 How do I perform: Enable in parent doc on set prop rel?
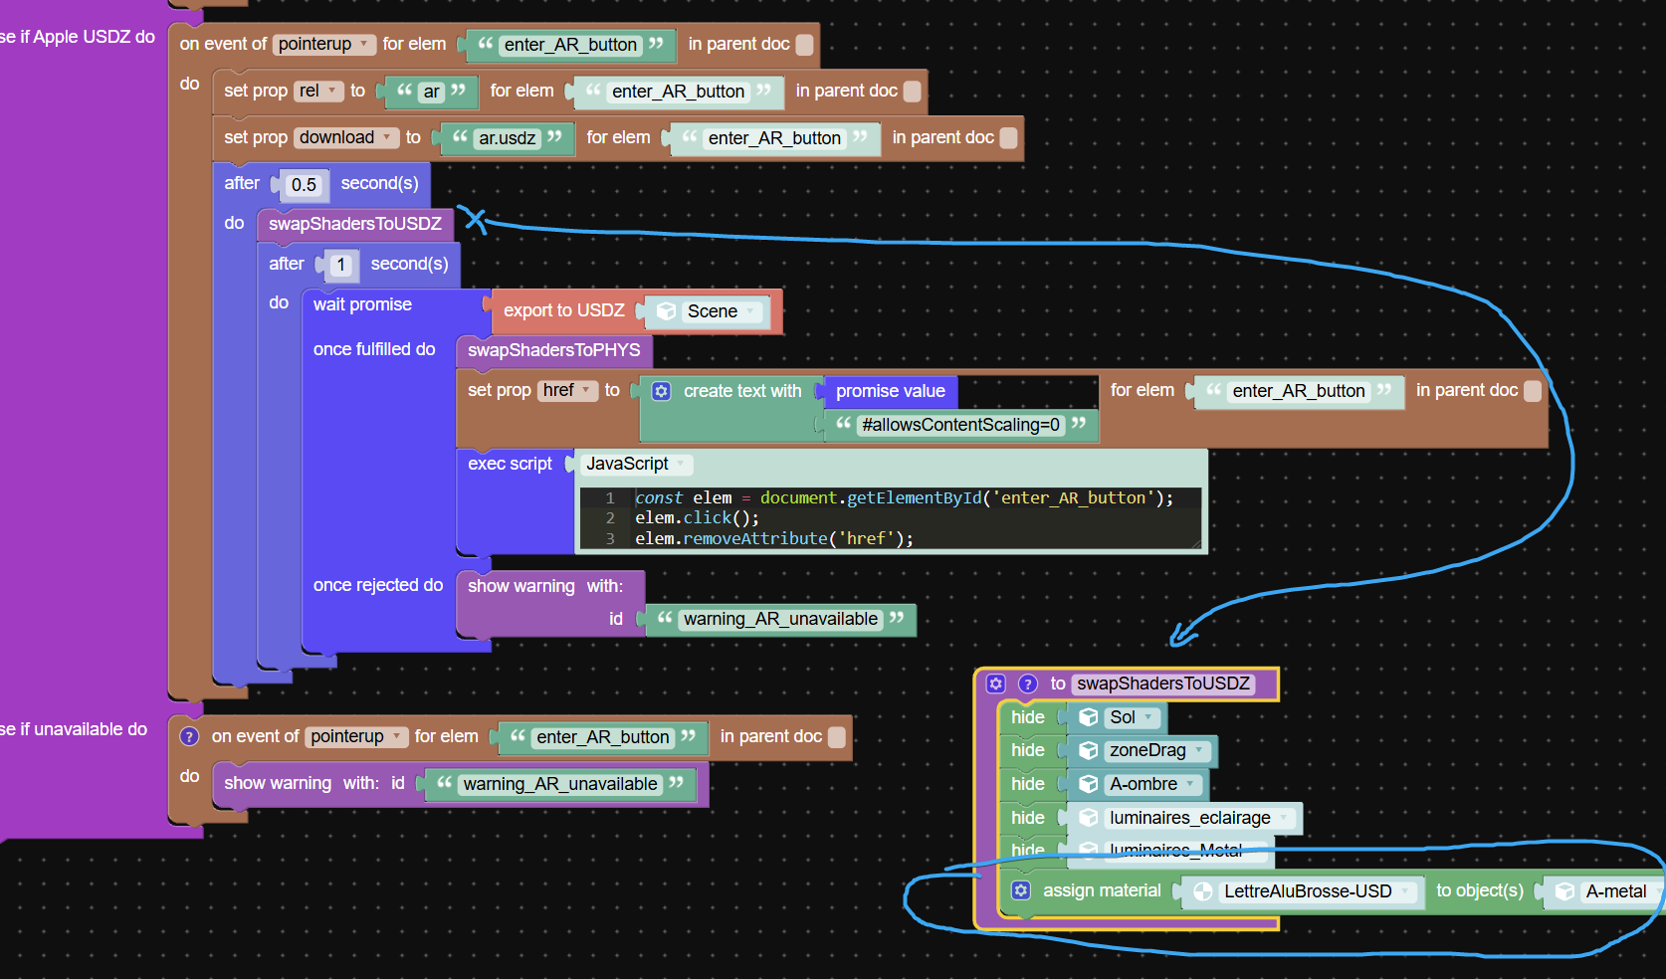tap(912, 92)
